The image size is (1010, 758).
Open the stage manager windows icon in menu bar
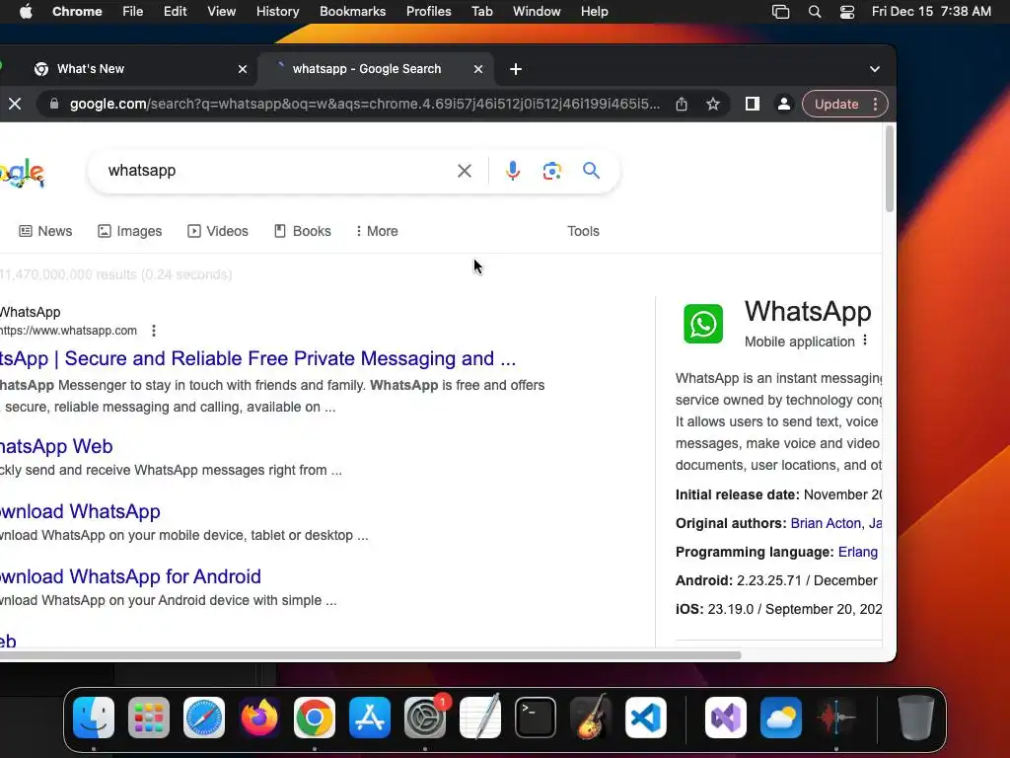(x=781, y=12)
